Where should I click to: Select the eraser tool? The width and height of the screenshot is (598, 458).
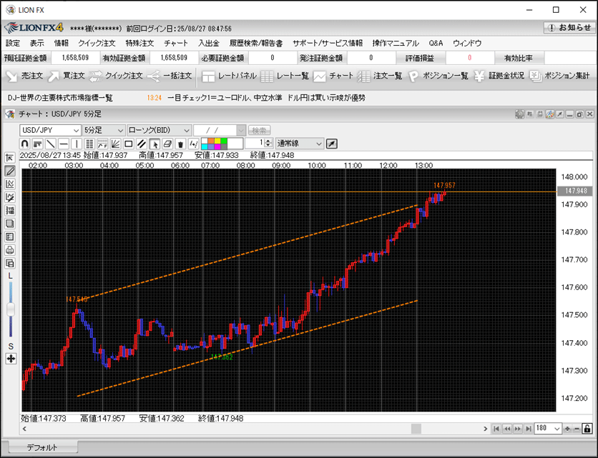(167, 144)
